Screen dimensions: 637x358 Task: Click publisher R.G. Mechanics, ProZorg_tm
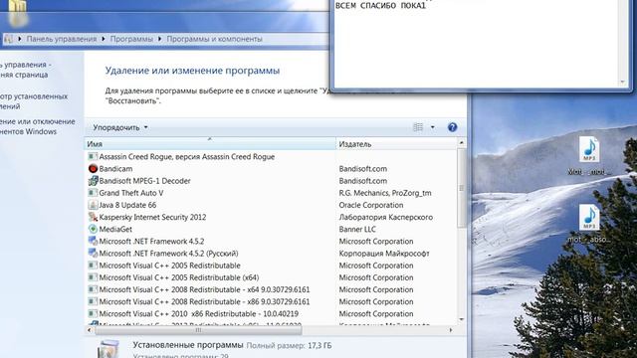385,193
